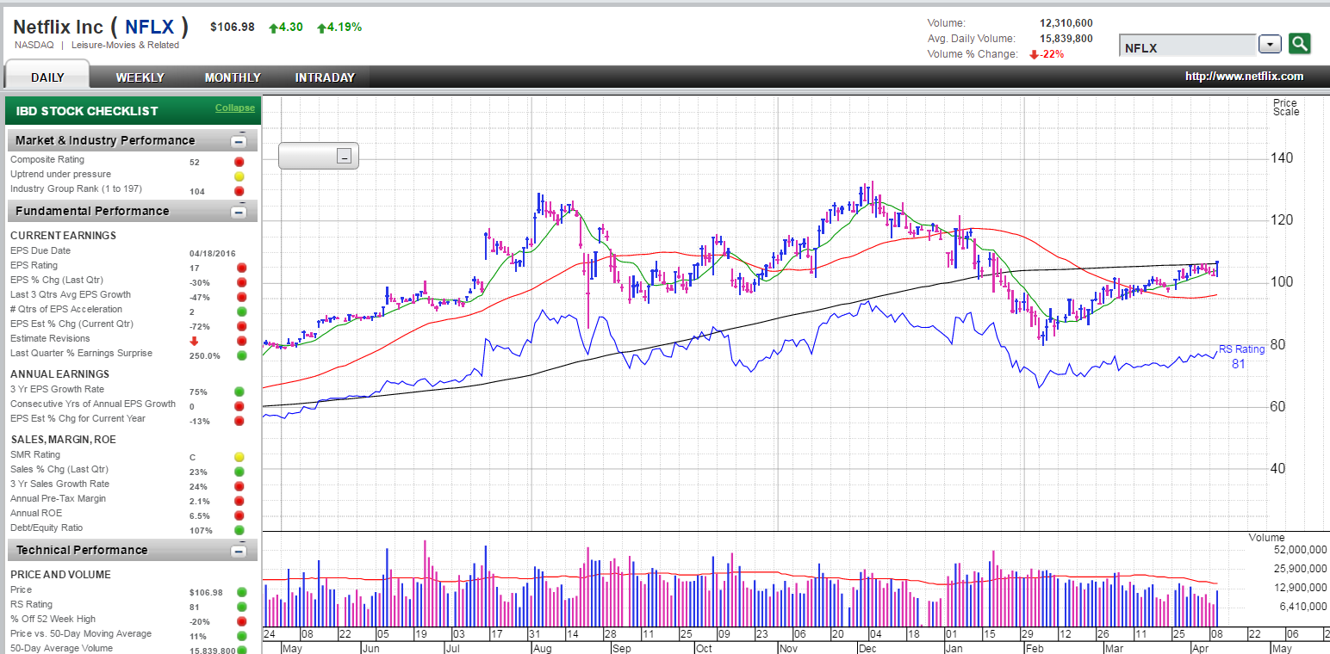Screen dimensions: 1330x654
Task: Click green dot beside Sales % Chg (Last Qtr)
Action: 241,472
